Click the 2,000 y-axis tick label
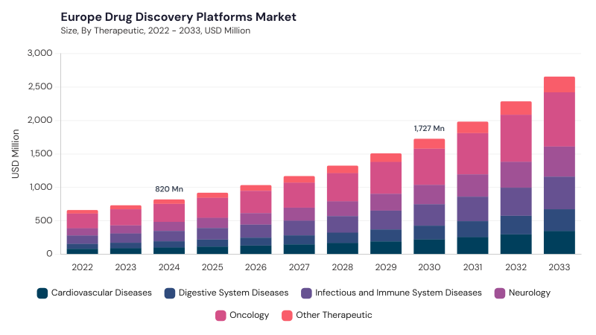The height and width of the screenshot is (335, 596). [x=40, y=120]
